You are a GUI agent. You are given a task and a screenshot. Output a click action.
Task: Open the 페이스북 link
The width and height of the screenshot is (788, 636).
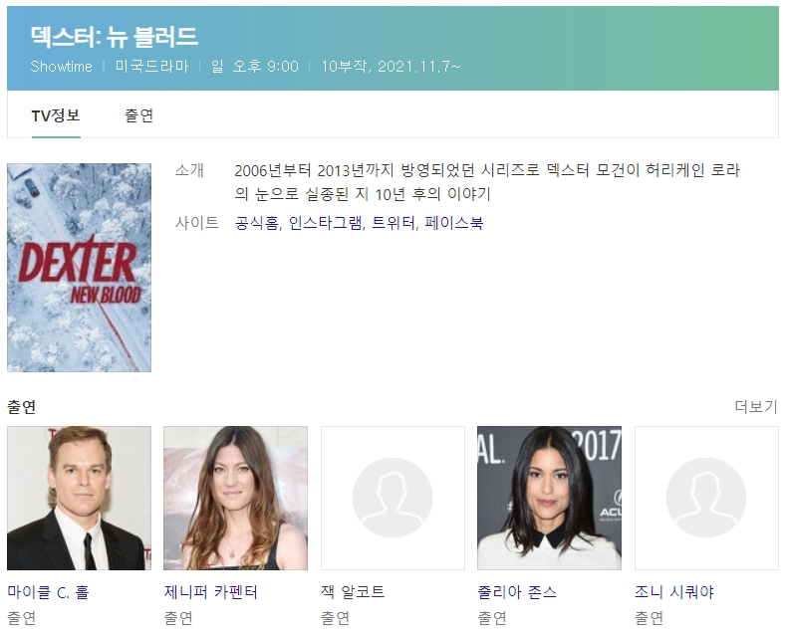[x=454, y=222]
